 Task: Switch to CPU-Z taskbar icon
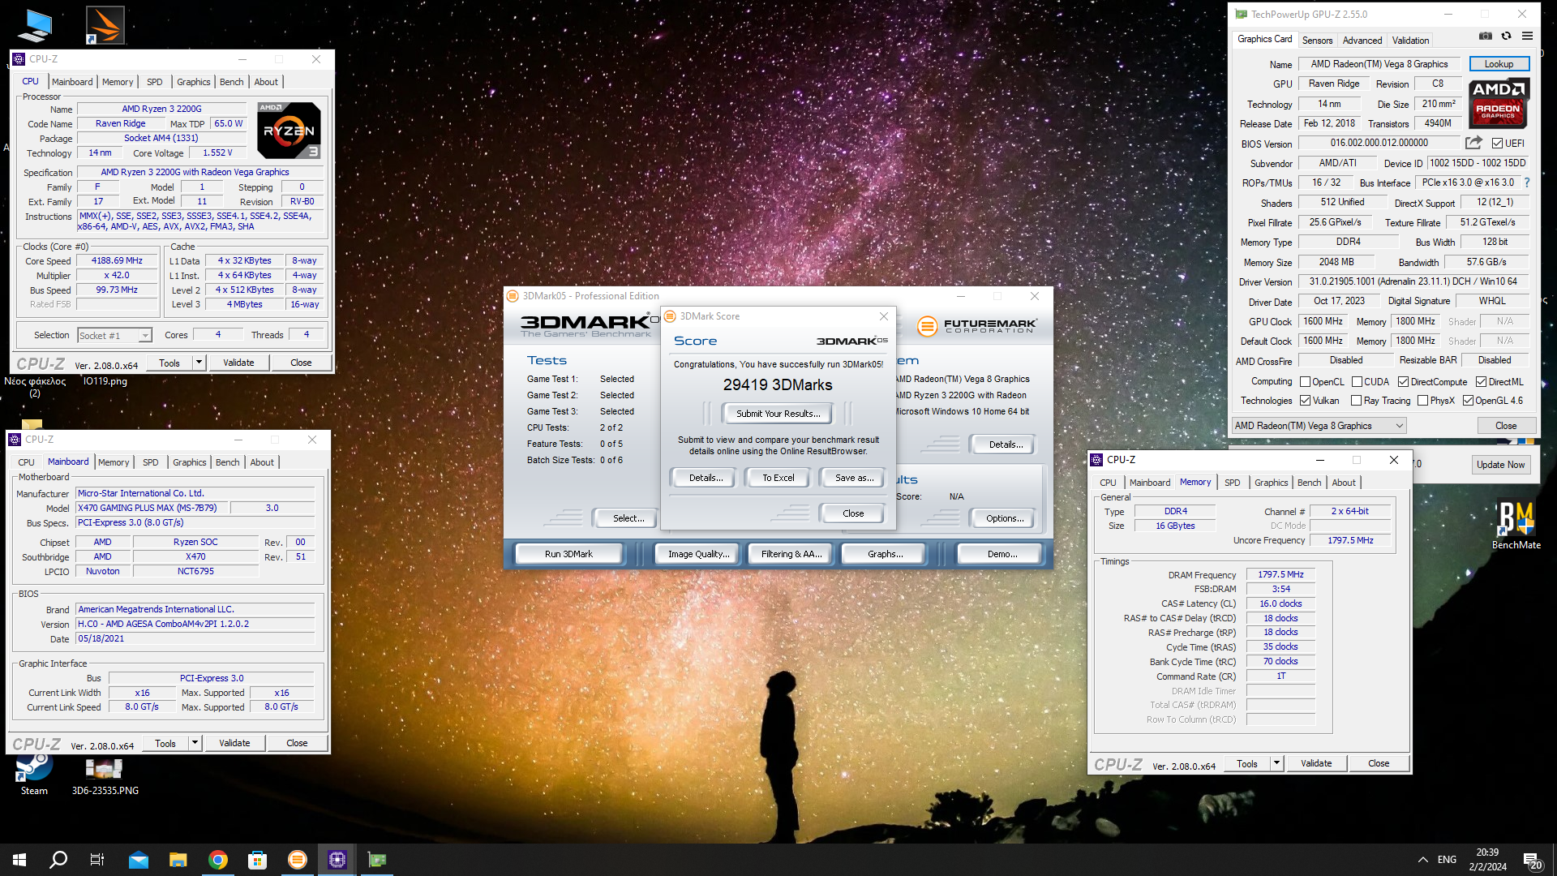point(337,860)
